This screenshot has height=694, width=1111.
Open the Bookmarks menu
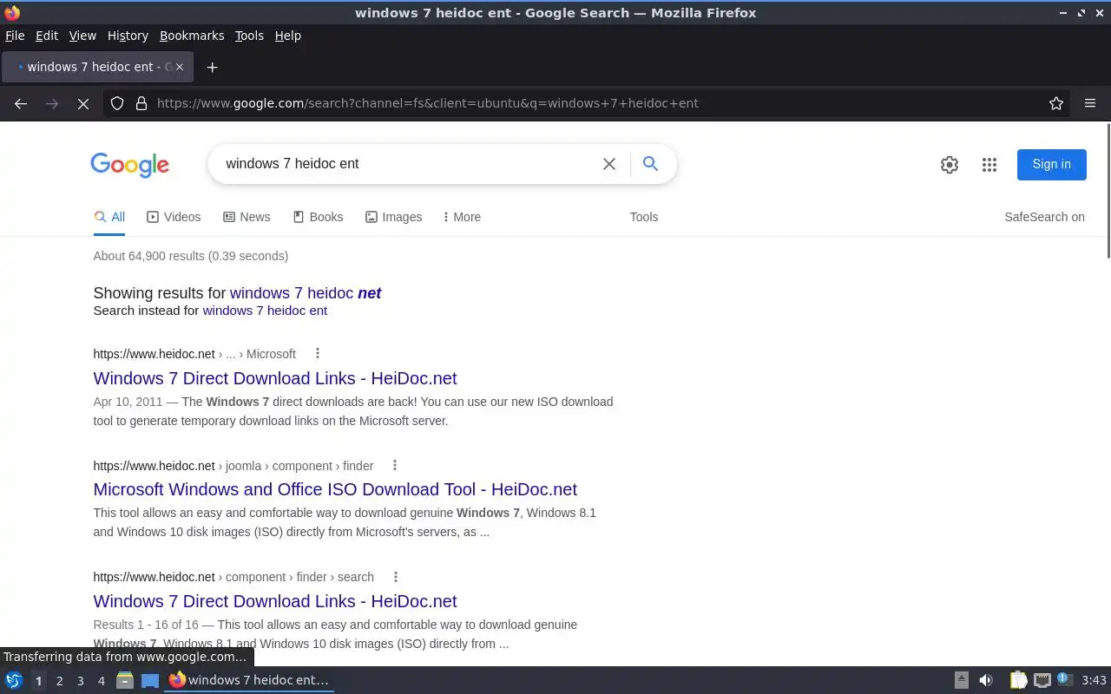click(192, 36)
